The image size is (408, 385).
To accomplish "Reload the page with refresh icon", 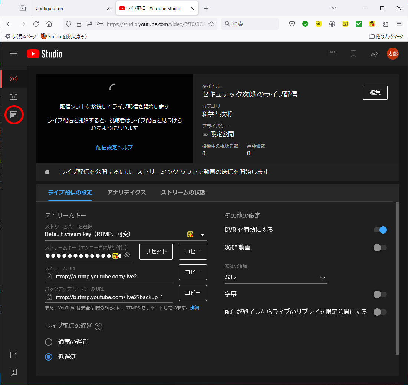I will [36, 24].
